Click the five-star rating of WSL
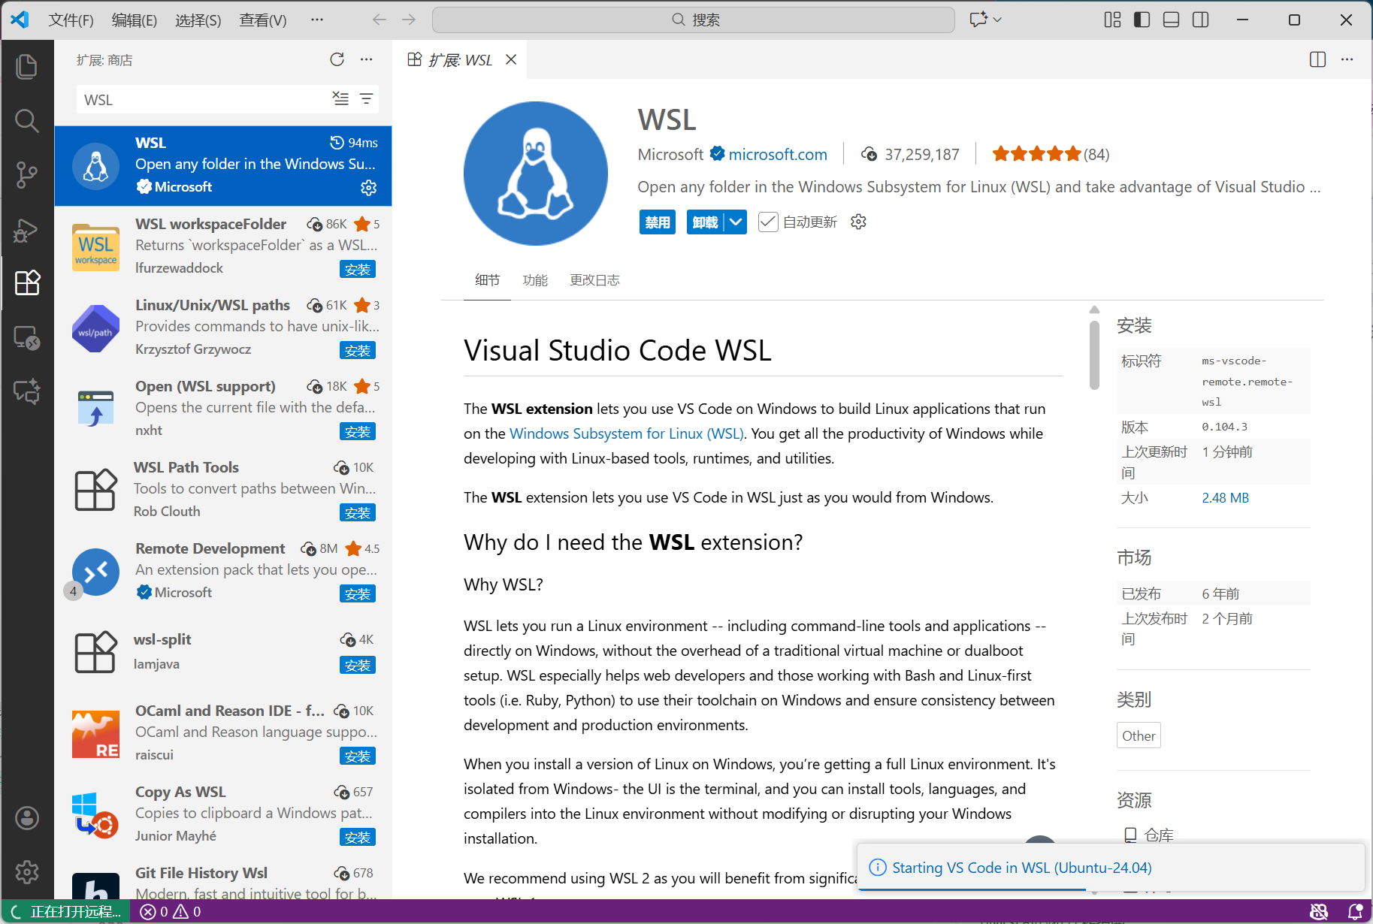The image size is (1373, 924). pos(1036,155)
